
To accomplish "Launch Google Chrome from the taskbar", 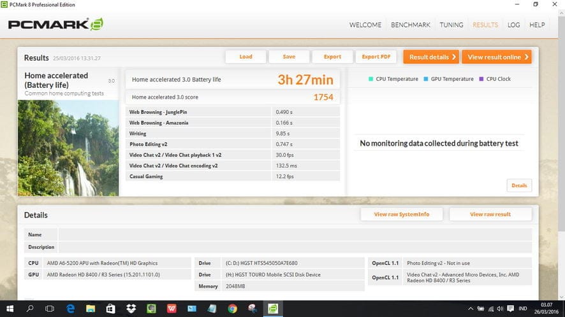I will pyautogui.click(x=232, y=309).
